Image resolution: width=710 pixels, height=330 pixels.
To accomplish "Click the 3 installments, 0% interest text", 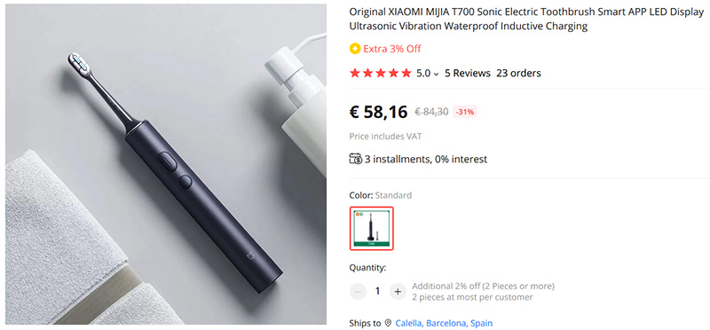I will coord(426,160).
